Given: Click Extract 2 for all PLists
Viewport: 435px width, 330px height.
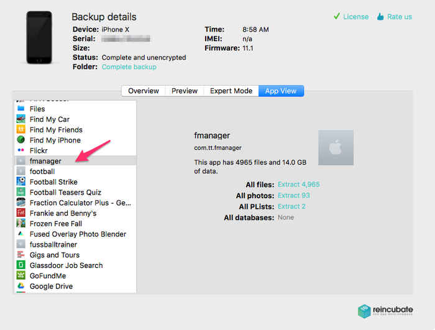Looking at the screenshot, I should pyautogui.click(x=291, y=206).
